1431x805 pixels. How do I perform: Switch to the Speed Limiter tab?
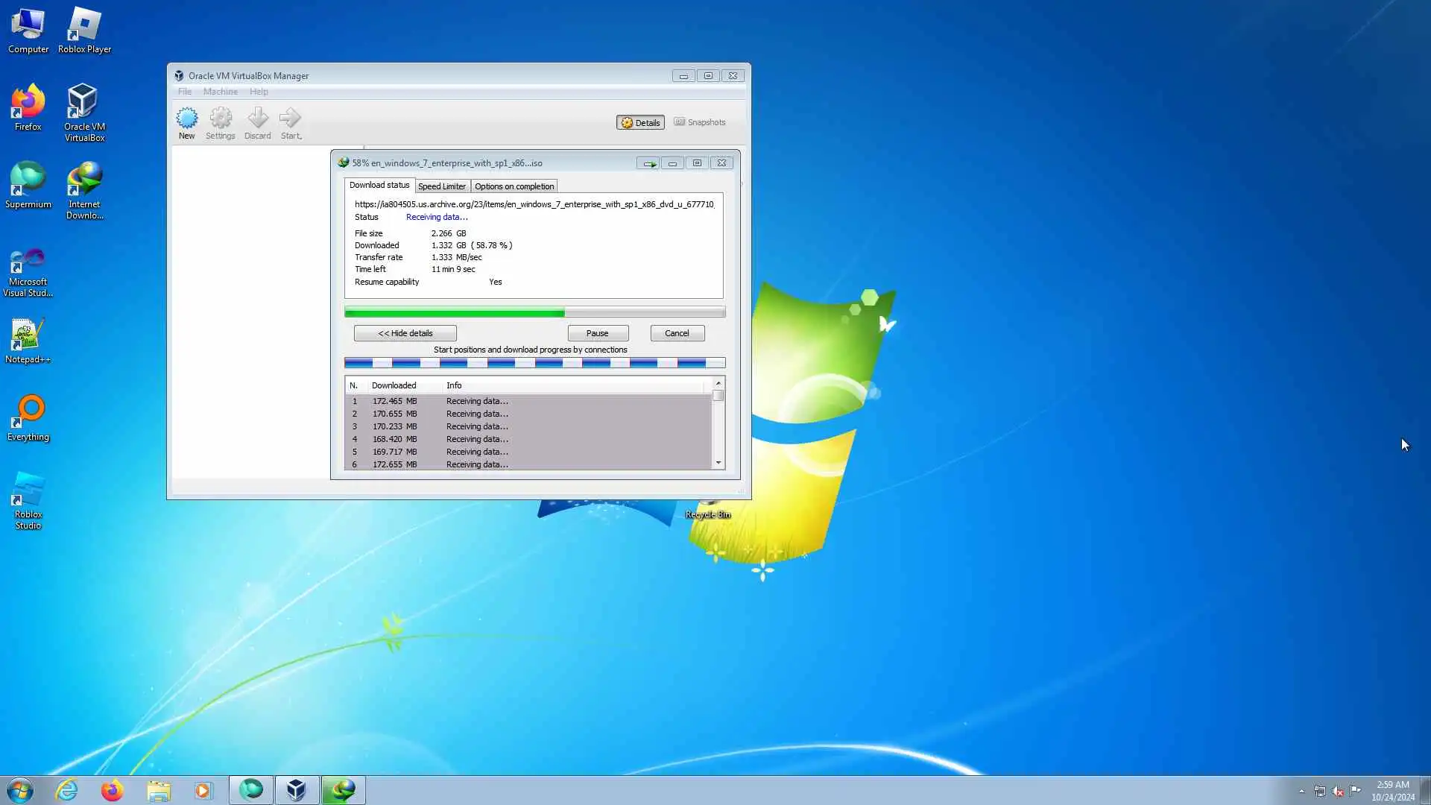pyautogui.click(x=442, y=186)
